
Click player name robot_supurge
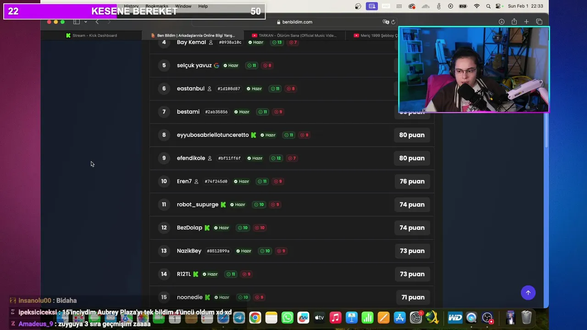198,204
